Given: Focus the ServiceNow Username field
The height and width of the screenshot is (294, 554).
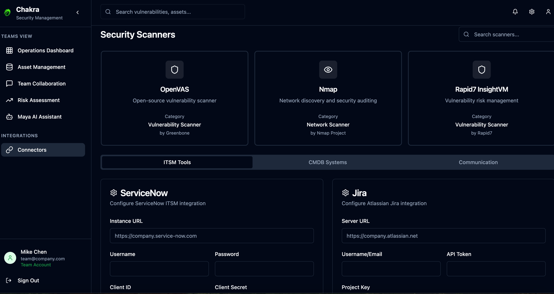Looking at the screenshot, I should [x=159, y=269].
